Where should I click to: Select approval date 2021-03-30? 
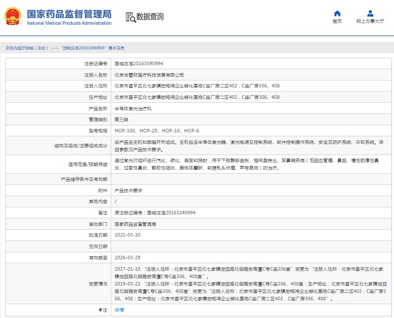(128, 235)
